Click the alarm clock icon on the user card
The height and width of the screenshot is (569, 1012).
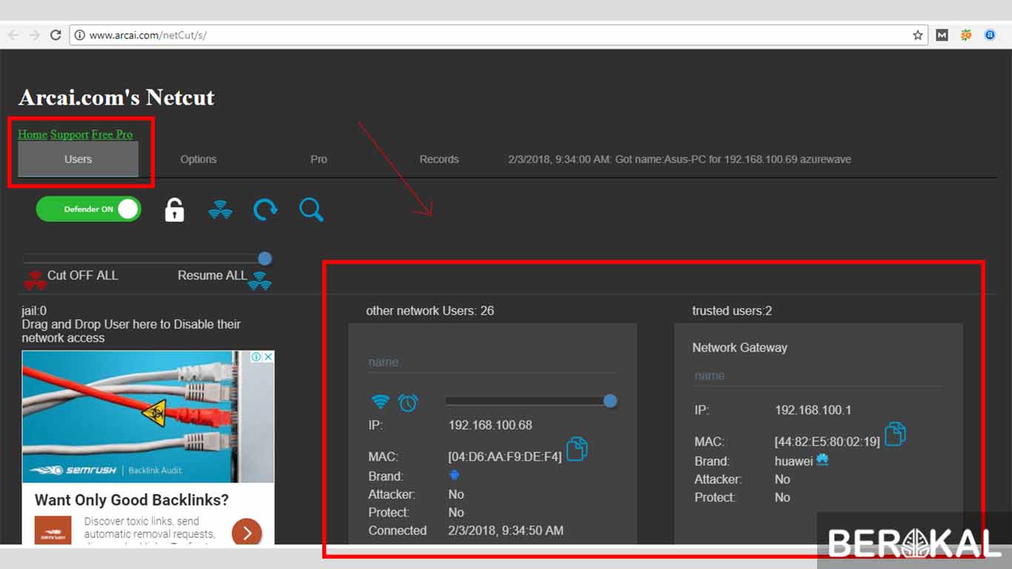[408, 402]
